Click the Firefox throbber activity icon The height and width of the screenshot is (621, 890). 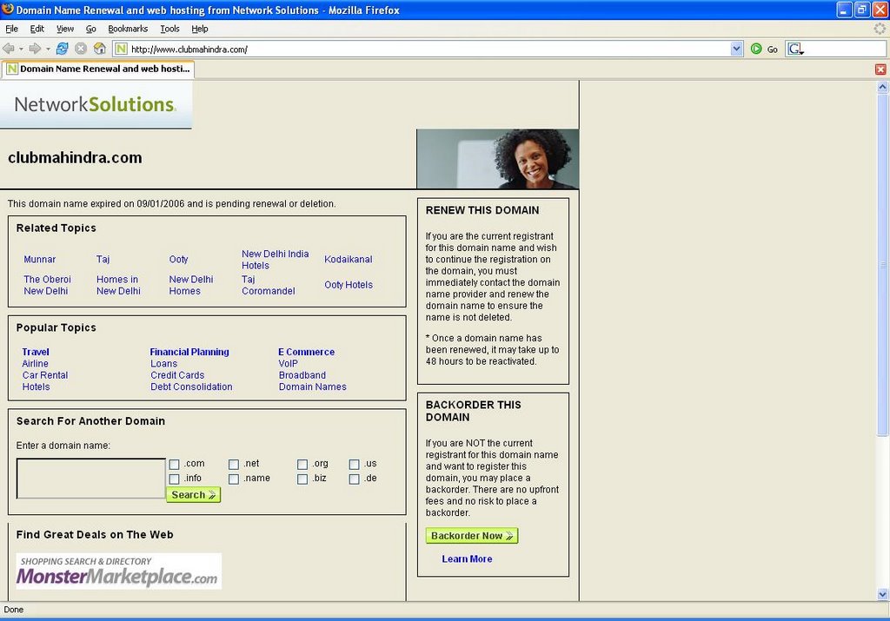coord(880,29)
